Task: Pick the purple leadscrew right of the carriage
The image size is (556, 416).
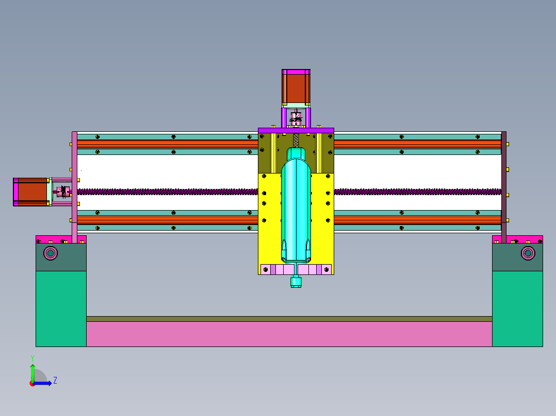Action: 418,192
